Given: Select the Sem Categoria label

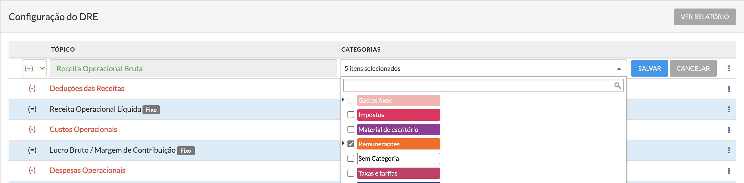Looking at the screenshot, I should (398, 158).
